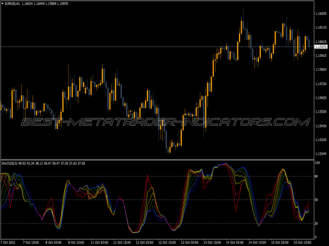Click the 13 Oct 15:00 time label

point(212,243)
